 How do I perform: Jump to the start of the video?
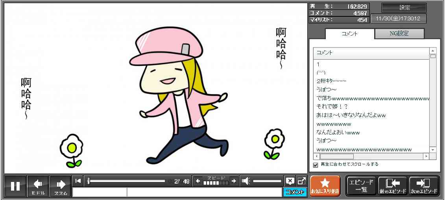[78, 181]
